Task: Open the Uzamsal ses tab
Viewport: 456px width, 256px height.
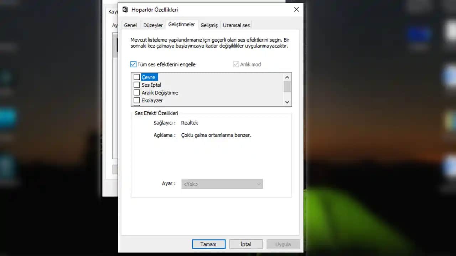Action: (x=236, y=25)
